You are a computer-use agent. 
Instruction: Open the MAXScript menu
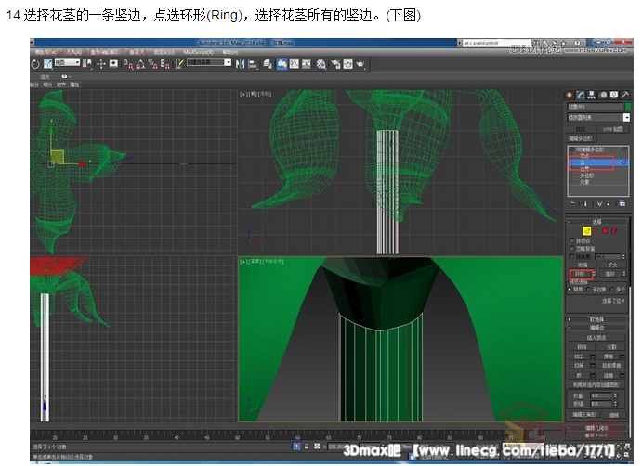click(197, 52)
